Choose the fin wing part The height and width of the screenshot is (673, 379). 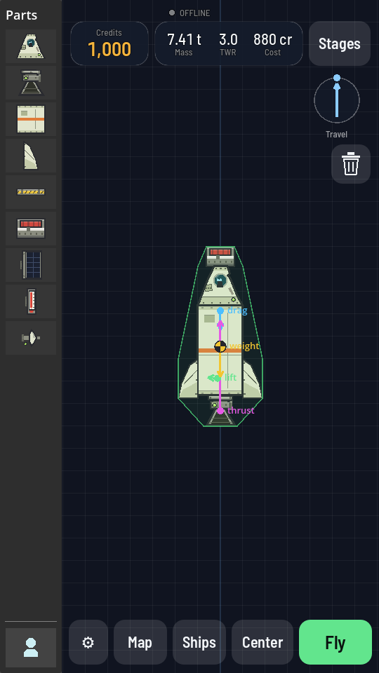[31, 156]
